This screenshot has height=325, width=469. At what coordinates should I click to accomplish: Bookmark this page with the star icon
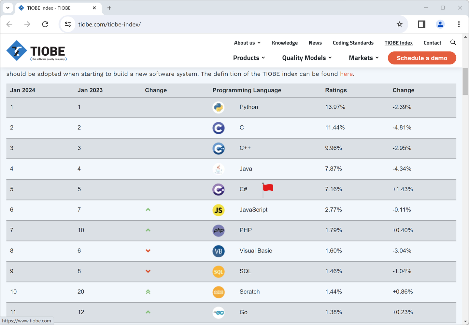(x=400, y=24)
